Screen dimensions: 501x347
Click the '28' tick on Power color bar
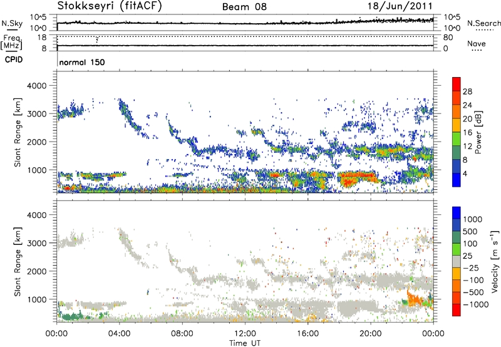click(467, 91)
